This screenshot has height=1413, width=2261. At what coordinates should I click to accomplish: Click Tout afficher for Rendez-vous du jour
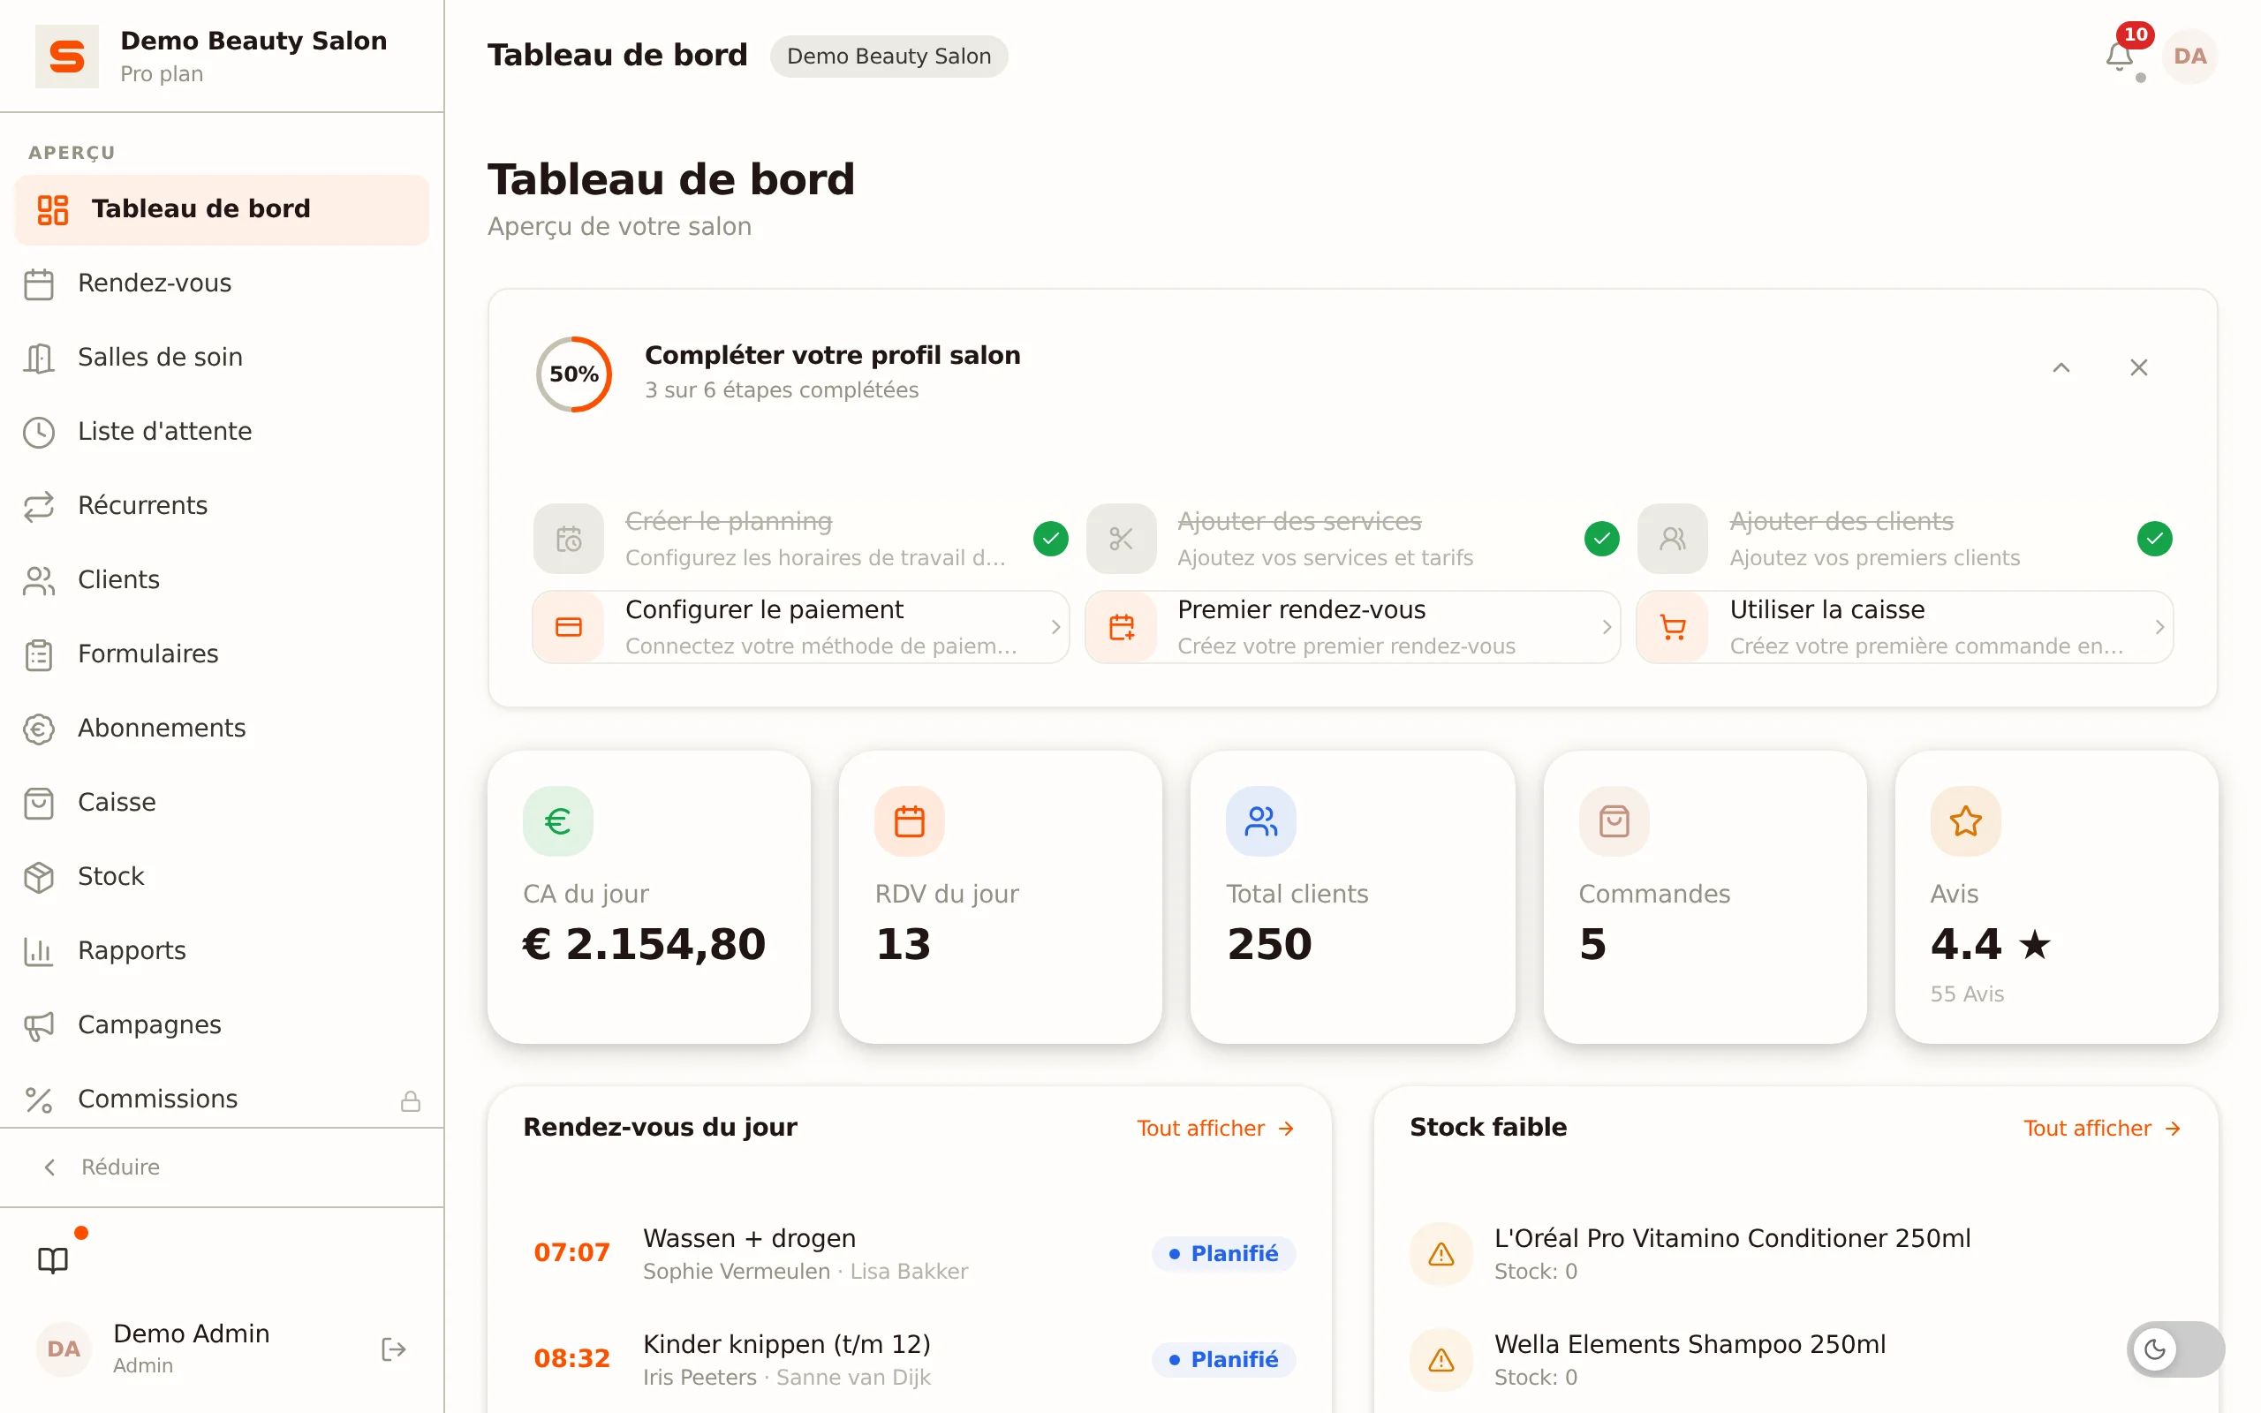click(x=1215, y=1128)
